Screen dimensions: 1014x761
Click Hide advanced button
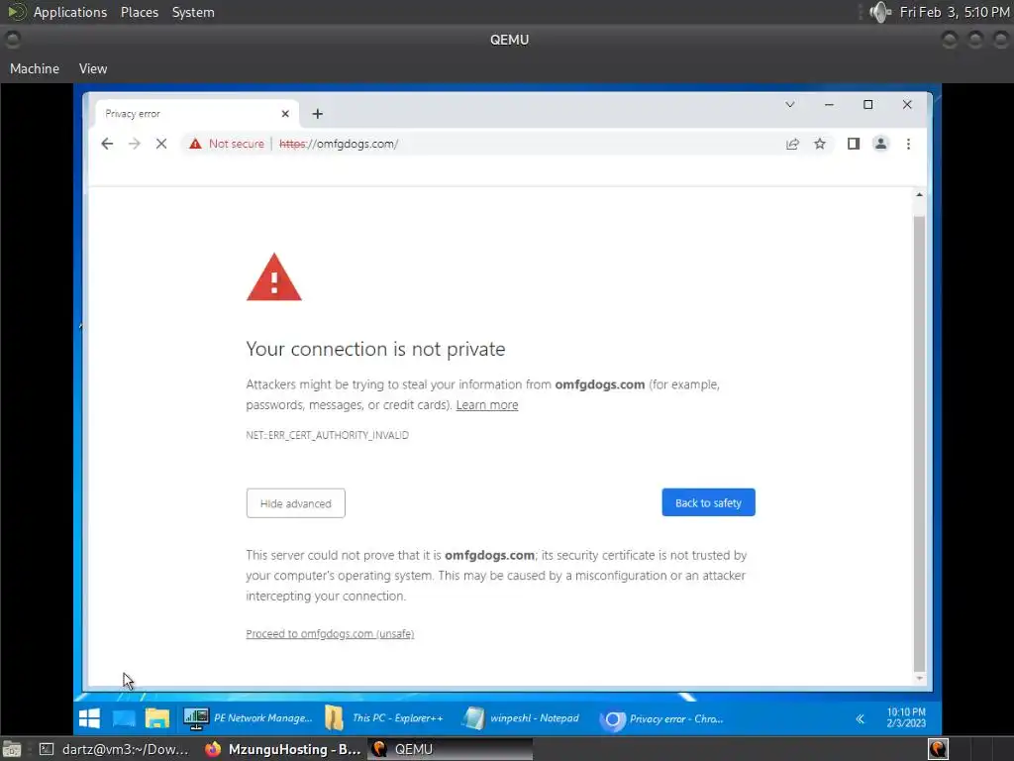[x=295, y=503]
